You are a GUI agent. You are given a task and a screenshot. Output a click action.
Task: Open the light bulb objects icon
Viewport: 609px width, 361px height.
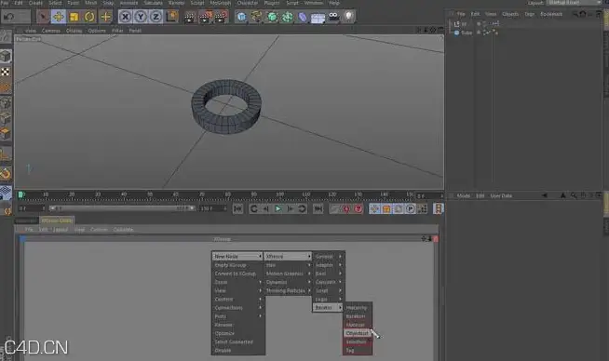[x=349, y=17]
